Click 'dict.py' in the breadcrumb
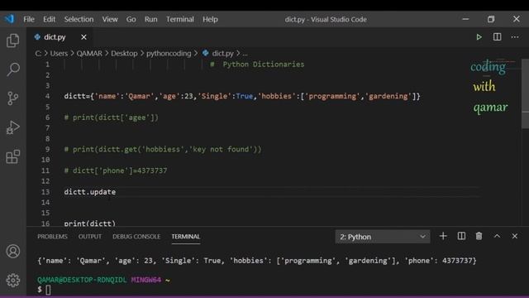529x298 pixels. pyautogui.click(x=222, y=53)
